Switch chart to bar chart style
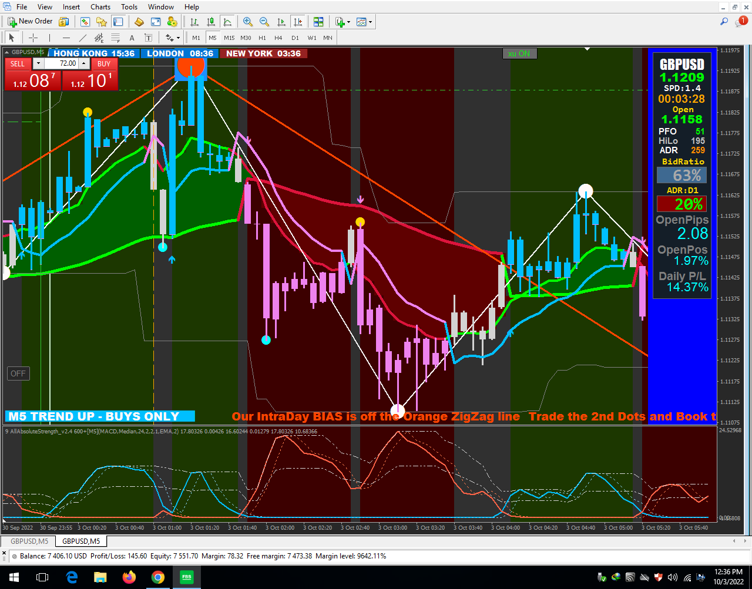The width and height of the screenshot is (752, 589). pyautogui.click(x=194, y=22)
